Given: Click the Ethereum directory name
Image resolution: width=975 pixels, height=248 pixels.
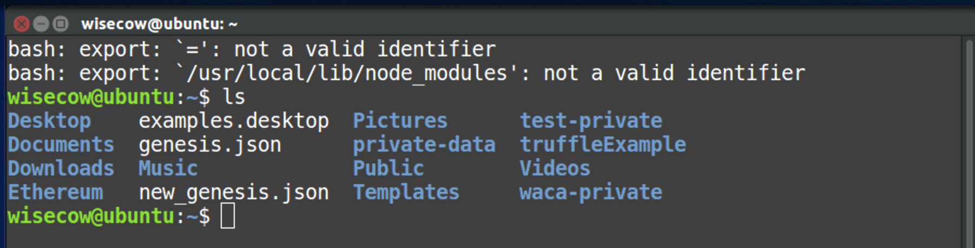Looking at the screenshot, I should (55, 192).
